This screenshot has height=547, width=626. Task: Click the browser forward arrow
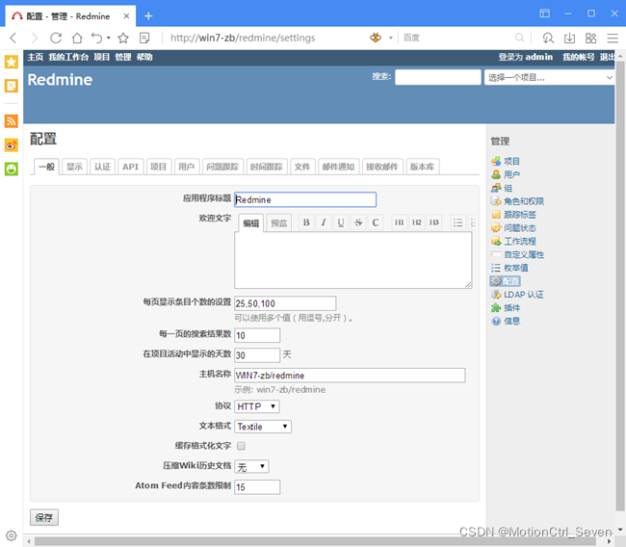[x=35, y=38]
